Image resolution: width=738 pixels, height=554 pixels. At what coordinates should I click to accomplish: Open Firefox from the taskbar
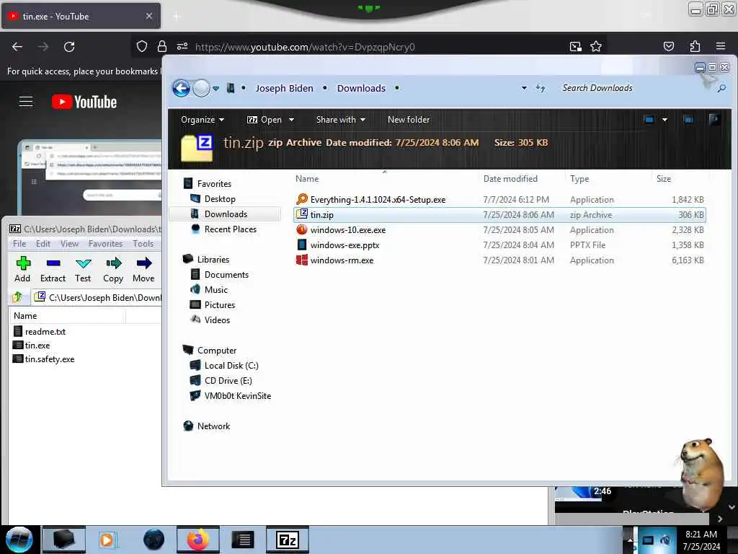[x=198, y=540]
